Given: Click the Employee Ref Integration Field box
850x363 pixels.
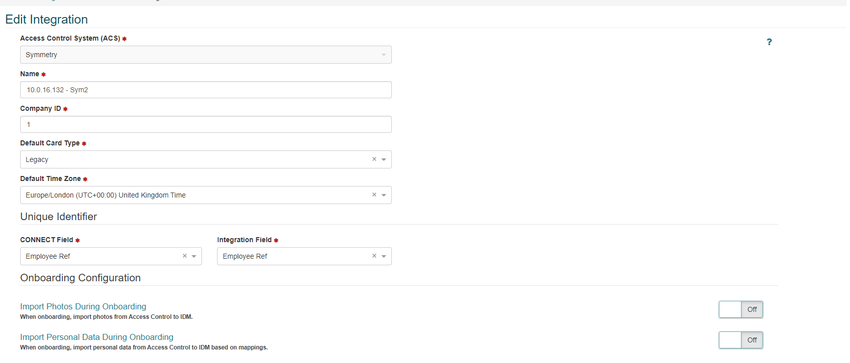Looking at the screenshot, I should tap(291, 256).
